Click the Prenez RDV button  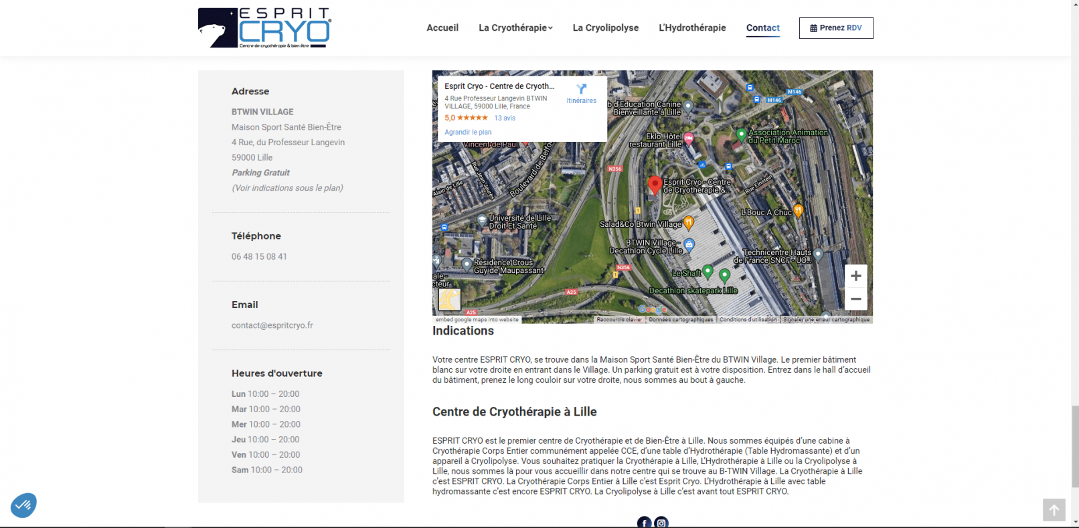[x=836, y=28]
